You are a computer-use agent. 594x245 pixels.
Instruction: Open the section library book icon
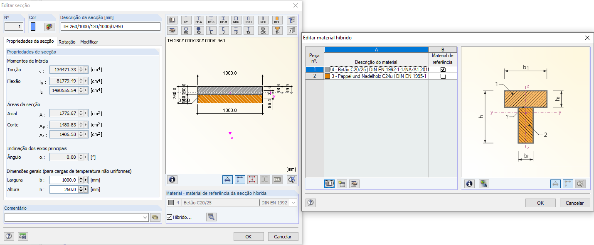(x=172, y=20)
